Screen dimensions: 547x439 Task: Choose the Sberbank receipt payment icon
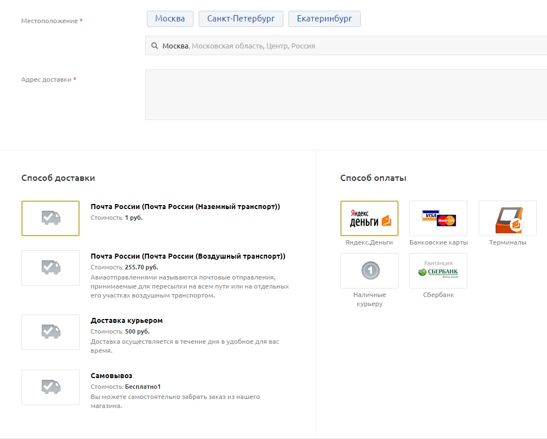tap(438, 271)
